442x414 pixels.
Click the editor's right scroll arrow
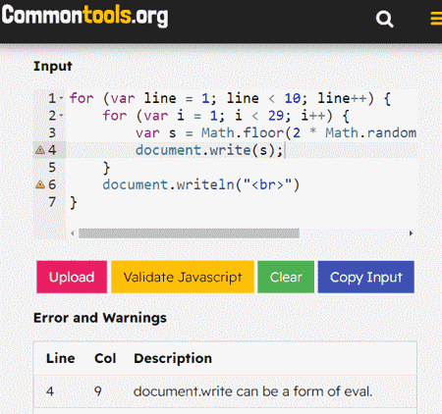pos(411,233)
